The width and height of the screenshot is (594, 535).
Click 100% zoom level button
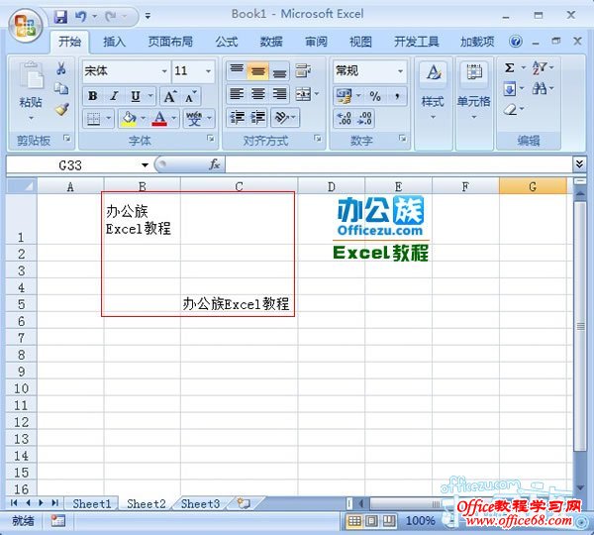[x=420, y=521]
